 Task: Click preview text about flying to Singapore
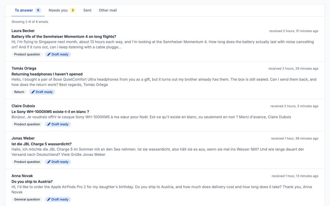click(x=163, y=45)
